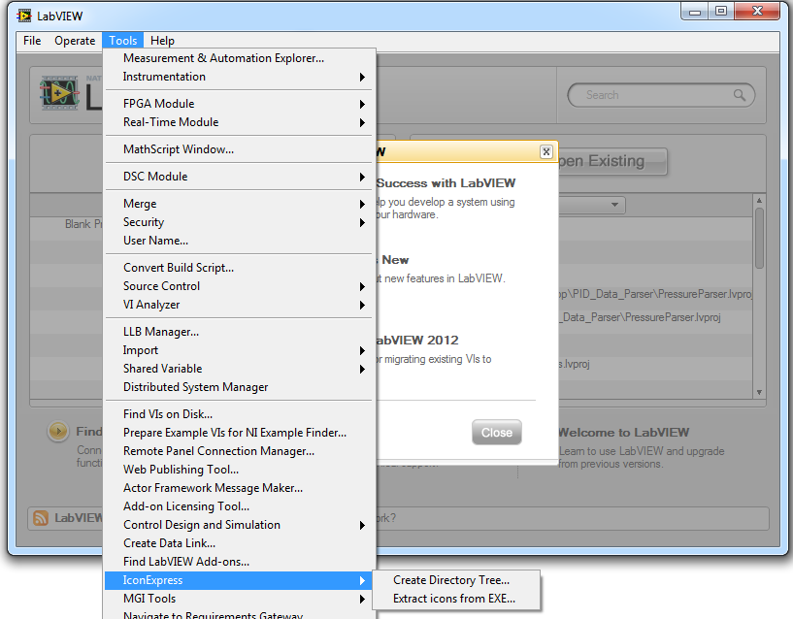Expand the Source Control submenu

239,286
